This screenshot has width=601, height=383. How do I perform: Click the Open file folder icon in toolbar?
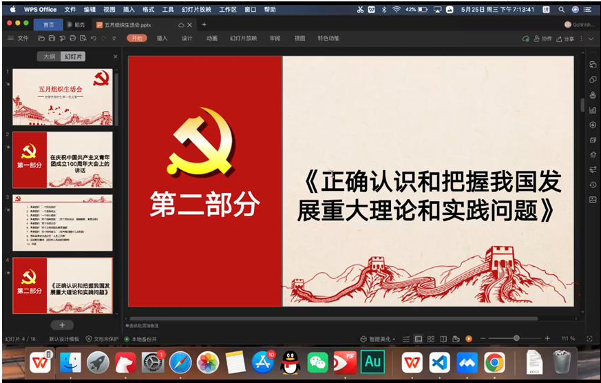(x=41, y=39)
